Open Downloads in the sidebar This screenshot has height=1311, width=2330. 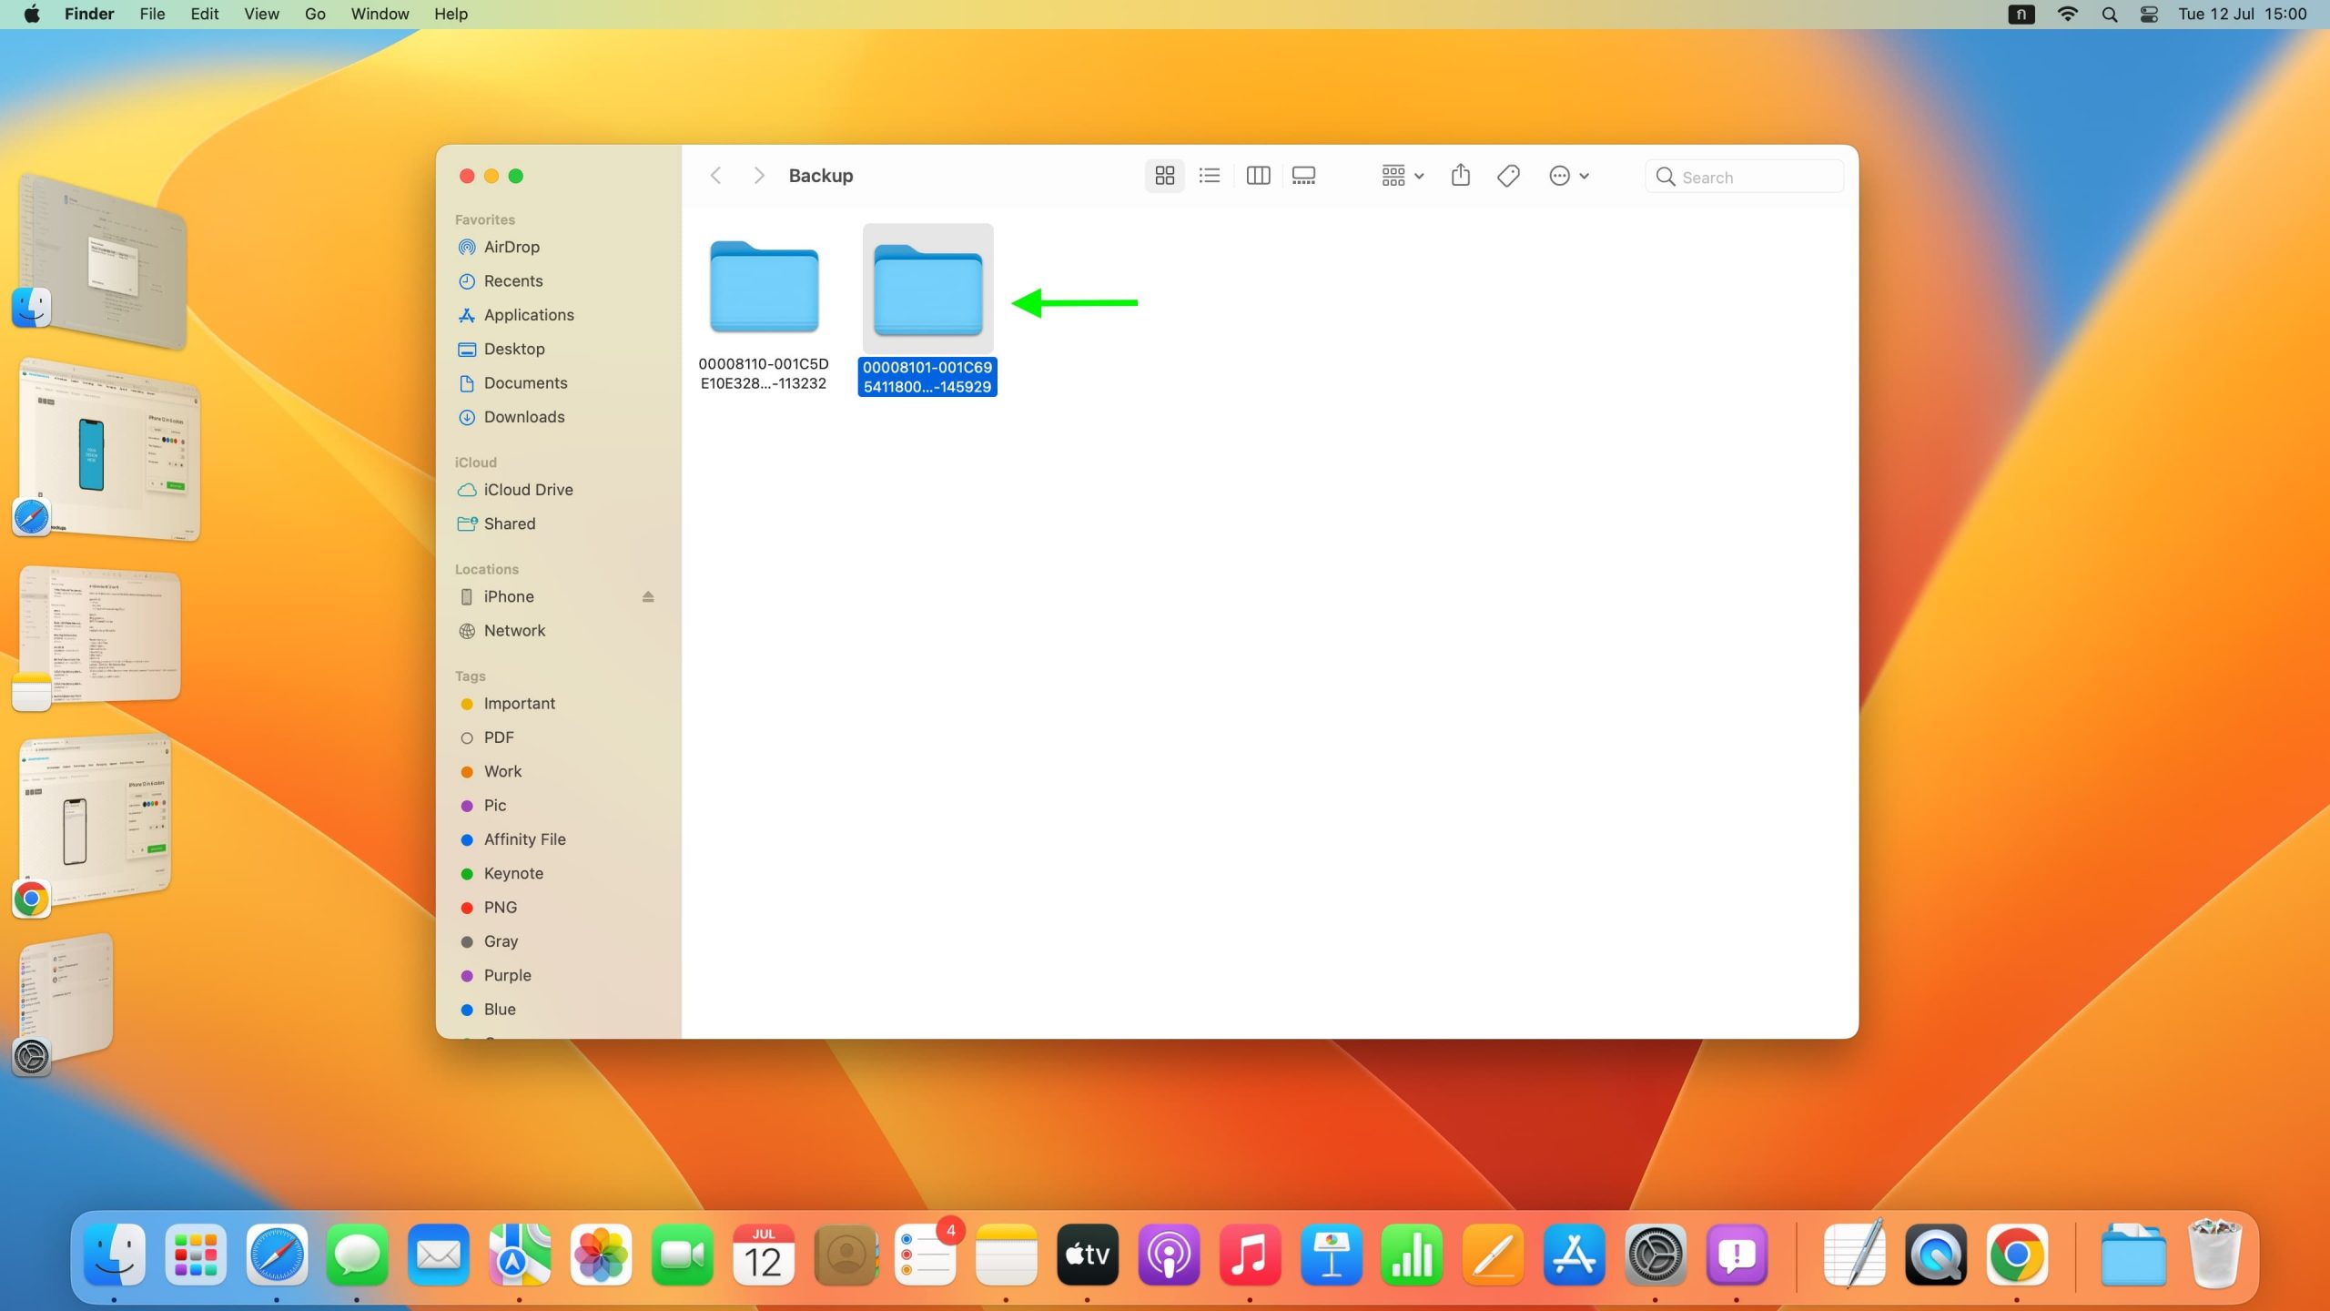pos(523,417)
